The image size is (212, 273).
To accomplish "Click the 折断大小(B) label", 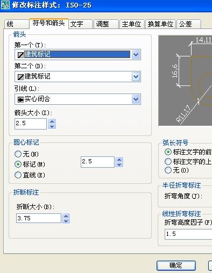I will [36, 207].
